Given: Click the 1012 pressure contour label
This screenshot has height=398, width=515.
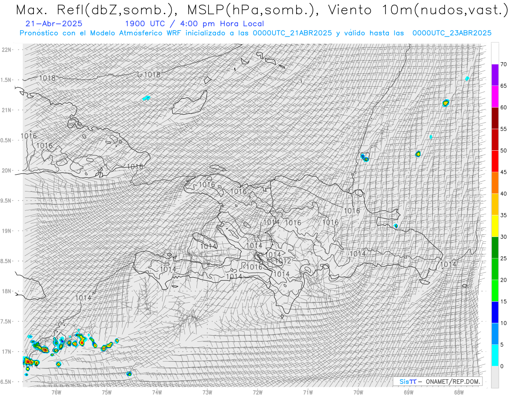Looking at the screenshot, I should 283,261.
